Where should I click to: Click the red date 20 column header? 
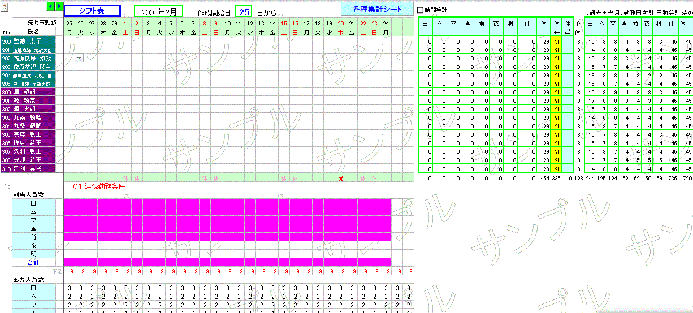(x=340, y=23)
